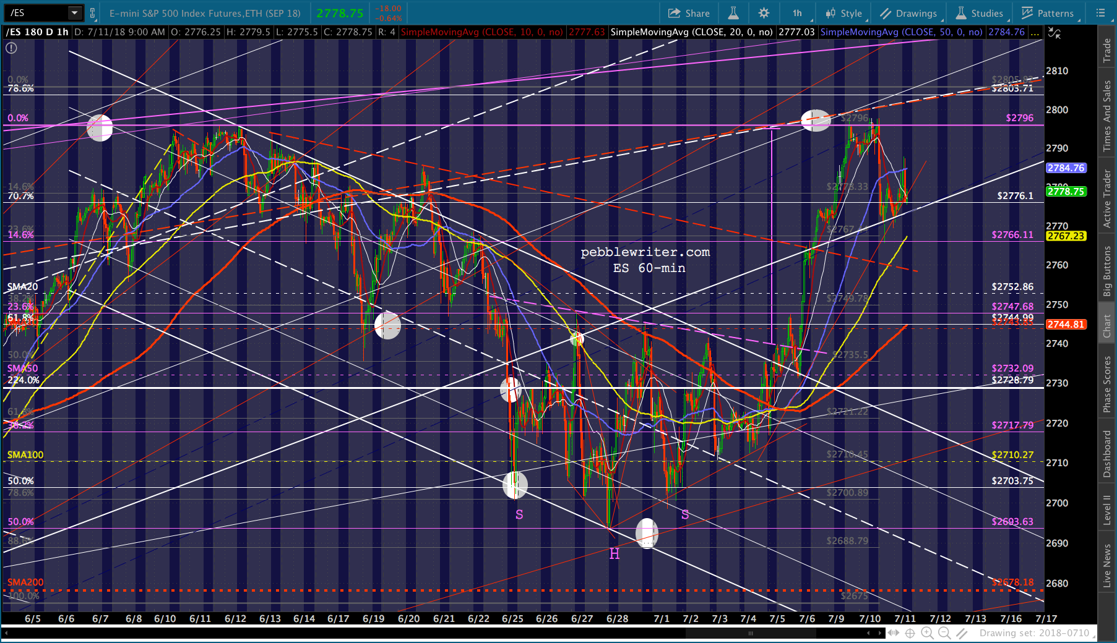Open the active drawing tool icon

pyautogui.click(x=962, y=632)
